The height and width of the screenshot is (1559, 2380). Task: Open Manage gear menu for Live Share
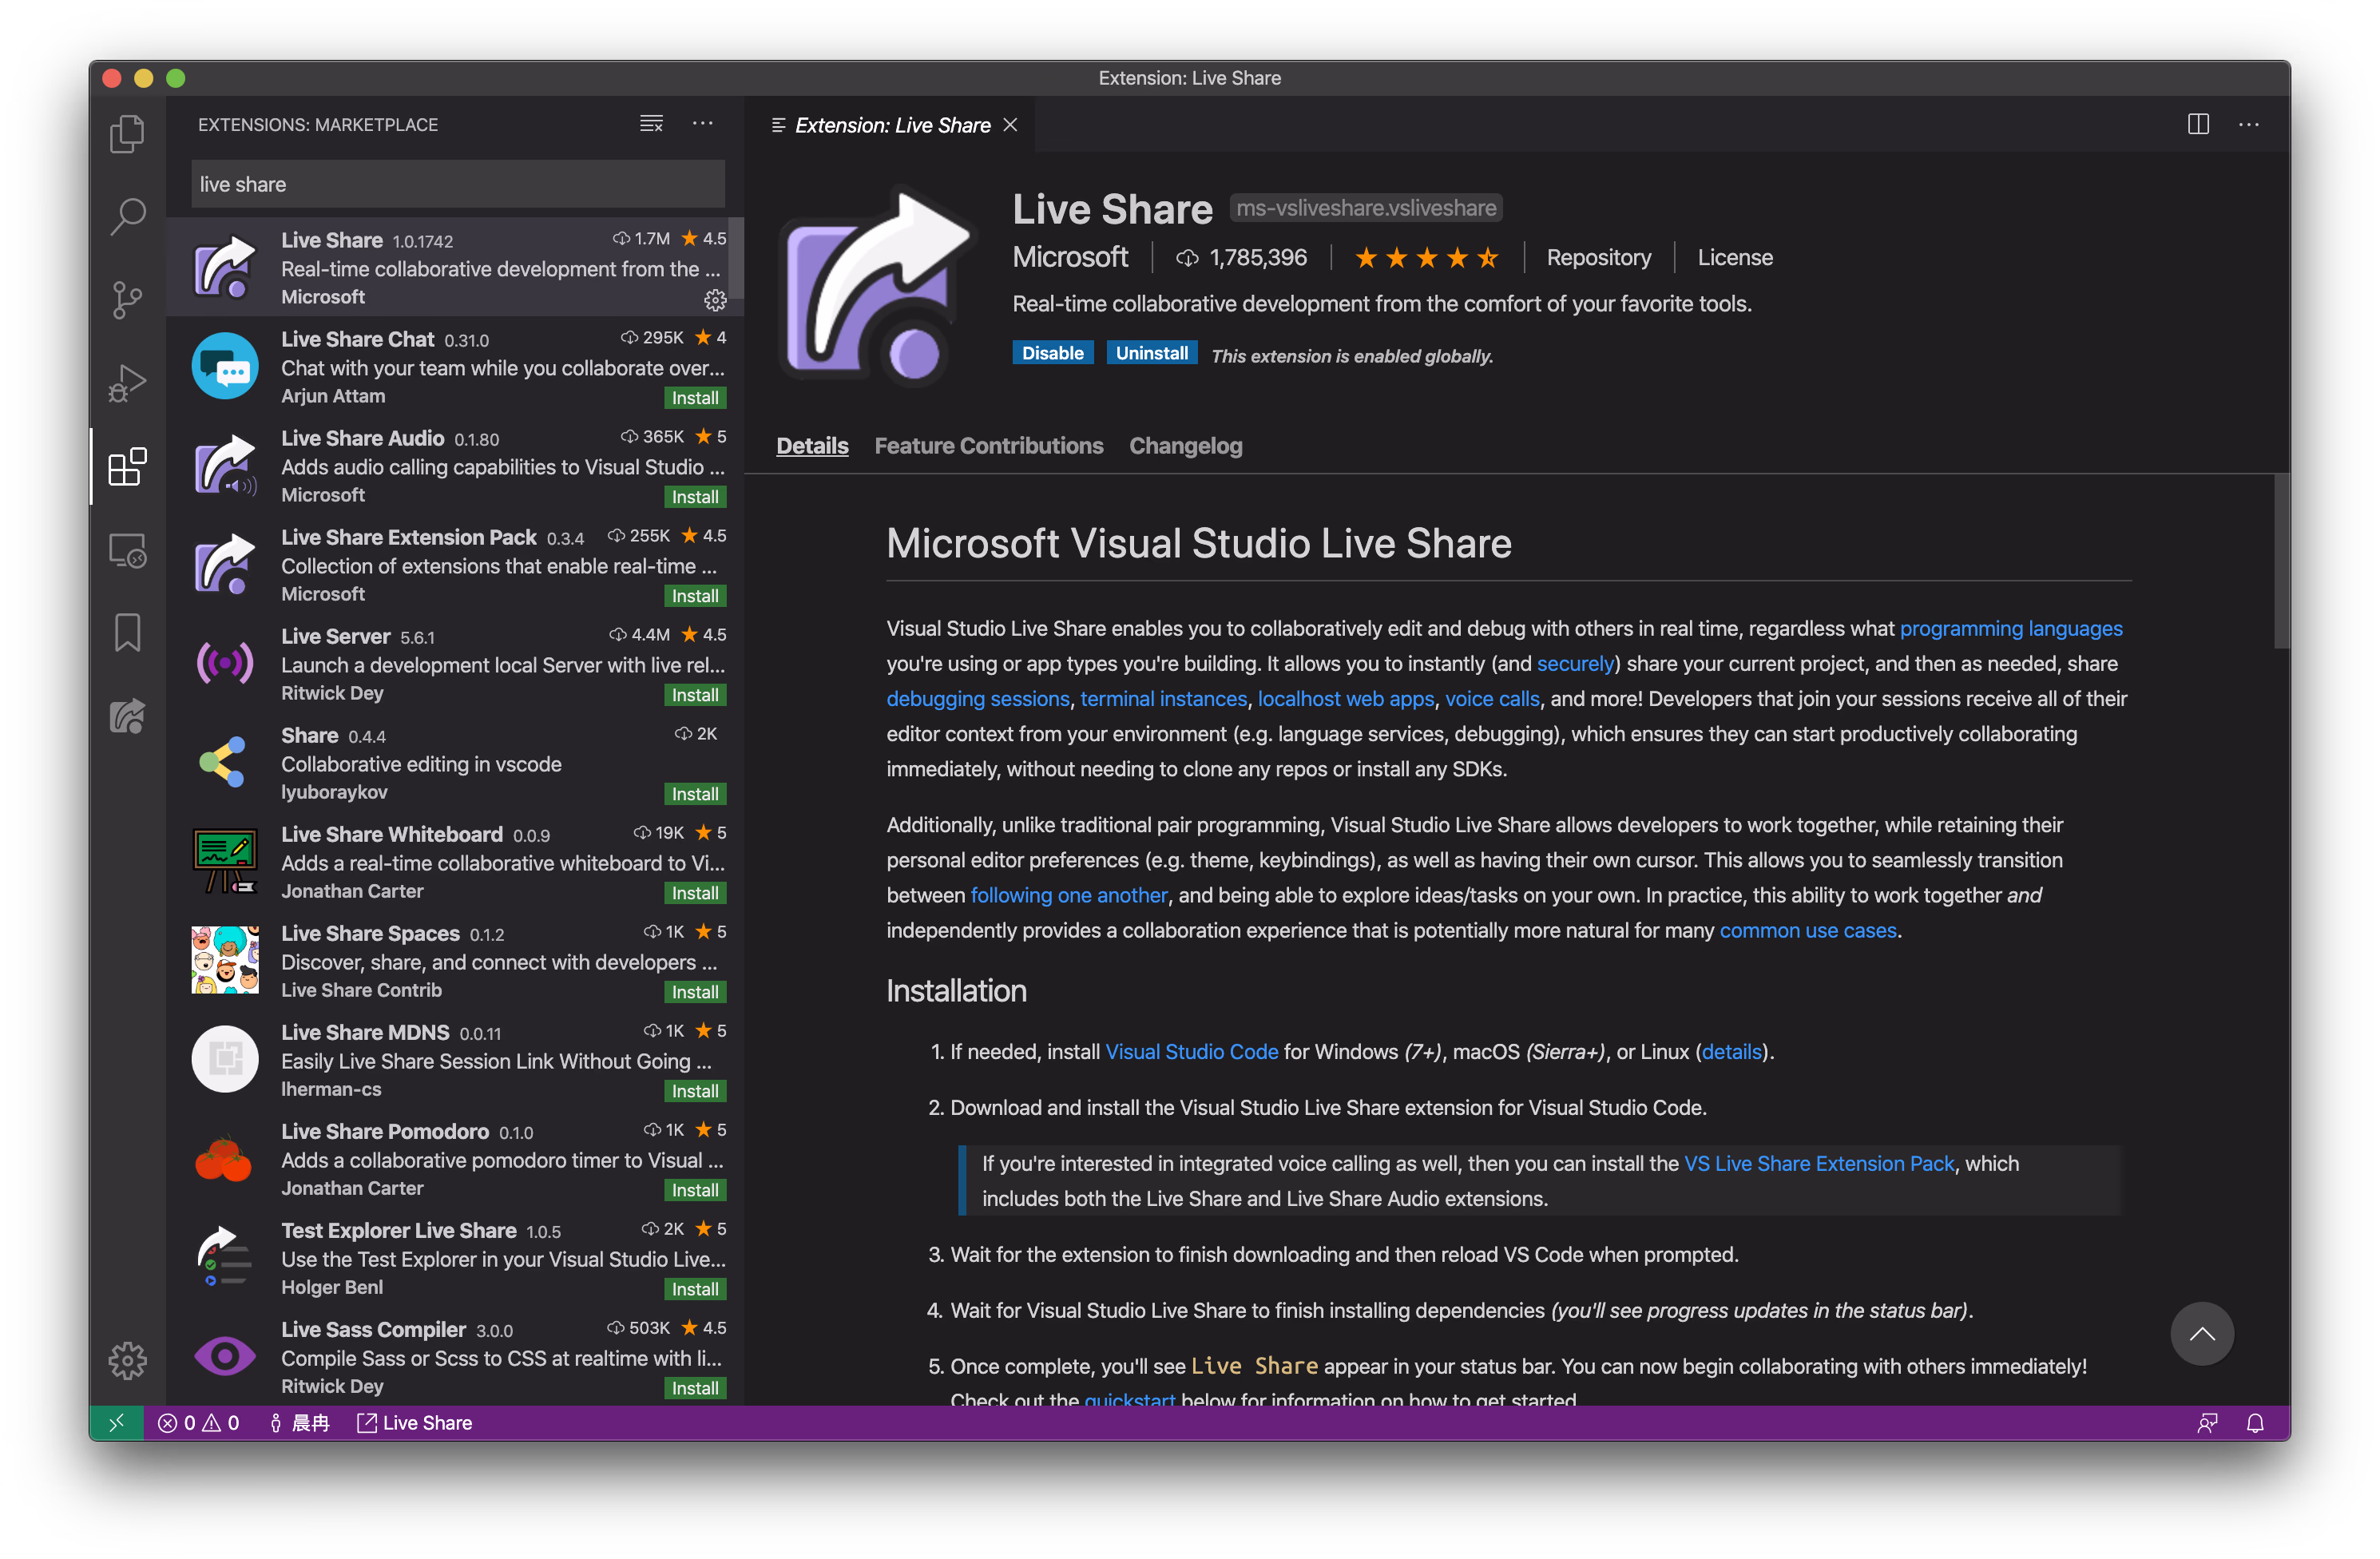click(714, 299)
